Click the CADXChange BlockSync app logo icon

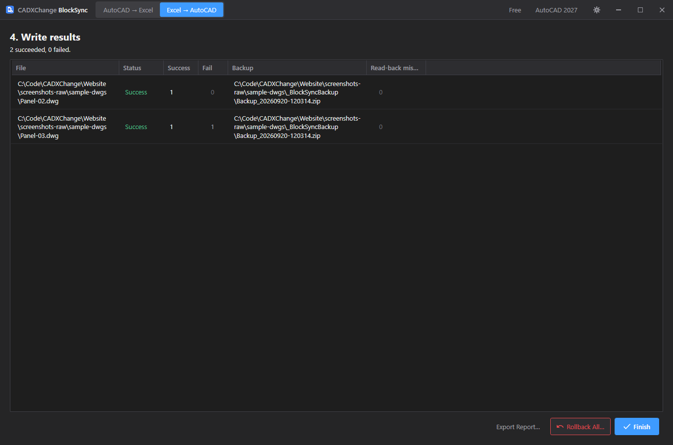[x=10, y=10]
